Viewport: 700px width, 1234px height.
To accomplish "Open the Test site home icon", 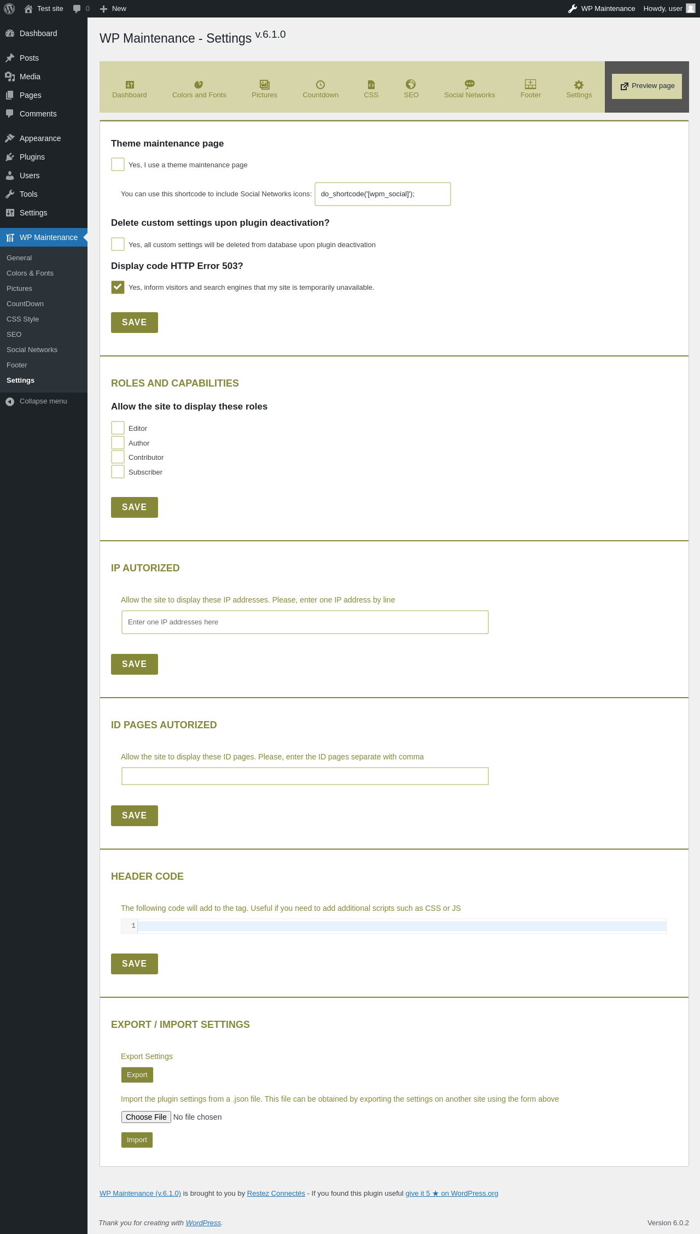I will [28, 9].
